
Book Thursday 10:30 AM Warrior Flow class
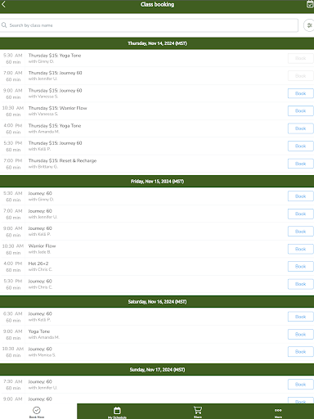[x=300, y=110]
